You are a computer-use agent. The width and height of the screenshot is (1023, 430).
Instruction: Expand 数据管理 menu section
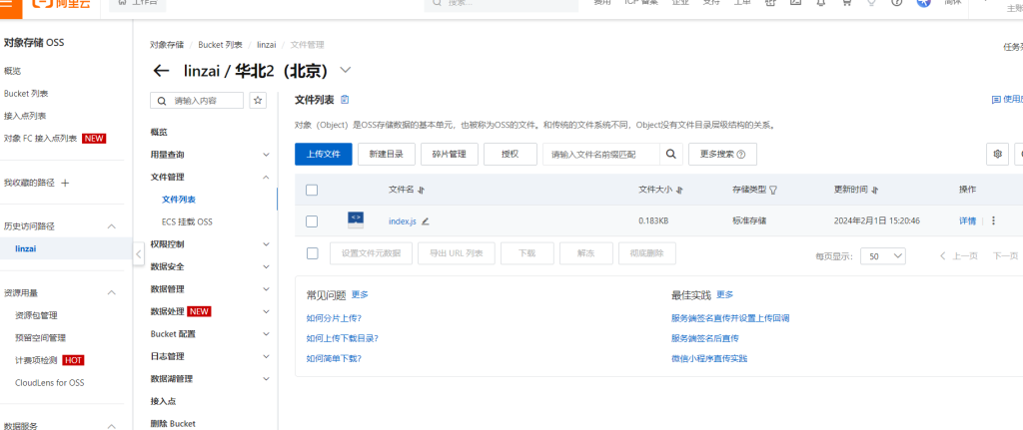click(x=266, y=289)
